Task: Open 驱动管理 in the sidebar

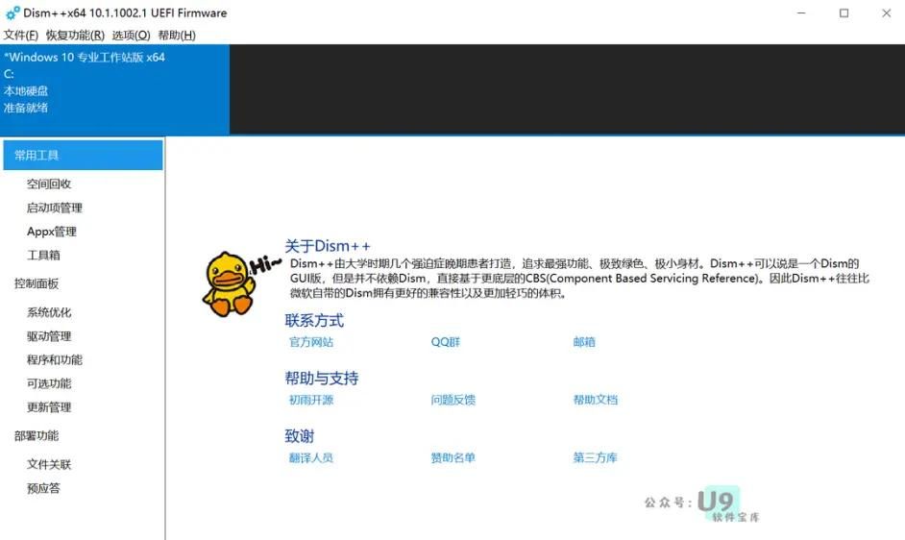Action: pos(49,336)
